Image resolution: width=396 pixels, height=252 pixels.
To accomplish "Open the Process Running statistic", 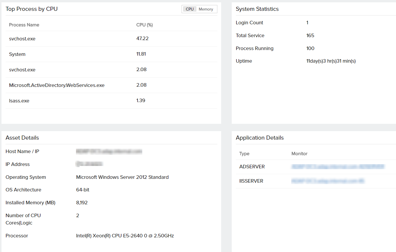I will [x=254, y=48].
